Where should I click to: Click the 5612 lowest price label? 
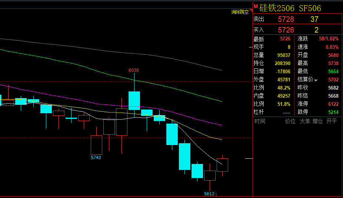[209, 194]
